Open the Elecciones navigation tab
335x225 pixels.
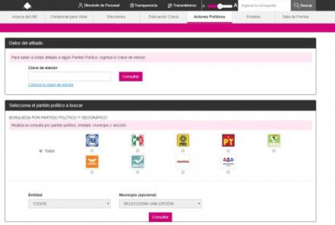(116, 17)
